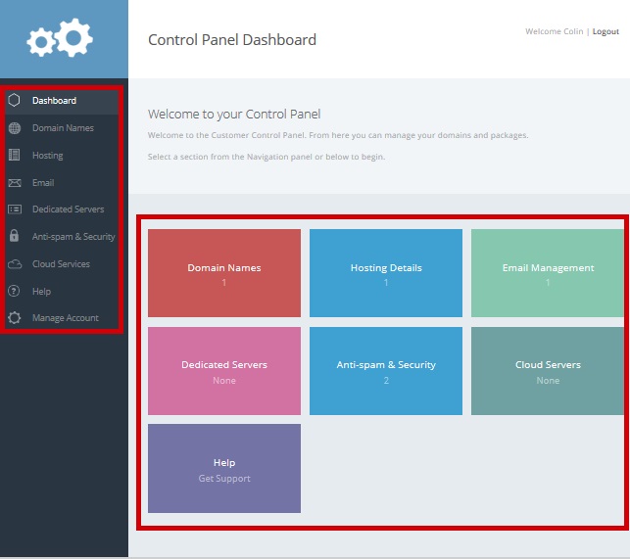The image size is (630, 559).
Task: Click the cloud icon for Cloud Services
Action: tap(14, 263)
